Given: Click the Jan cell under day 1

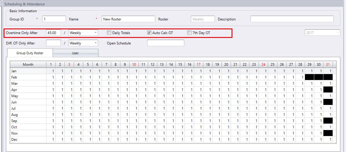Looking at the screenshot, I should pos(51,71).
